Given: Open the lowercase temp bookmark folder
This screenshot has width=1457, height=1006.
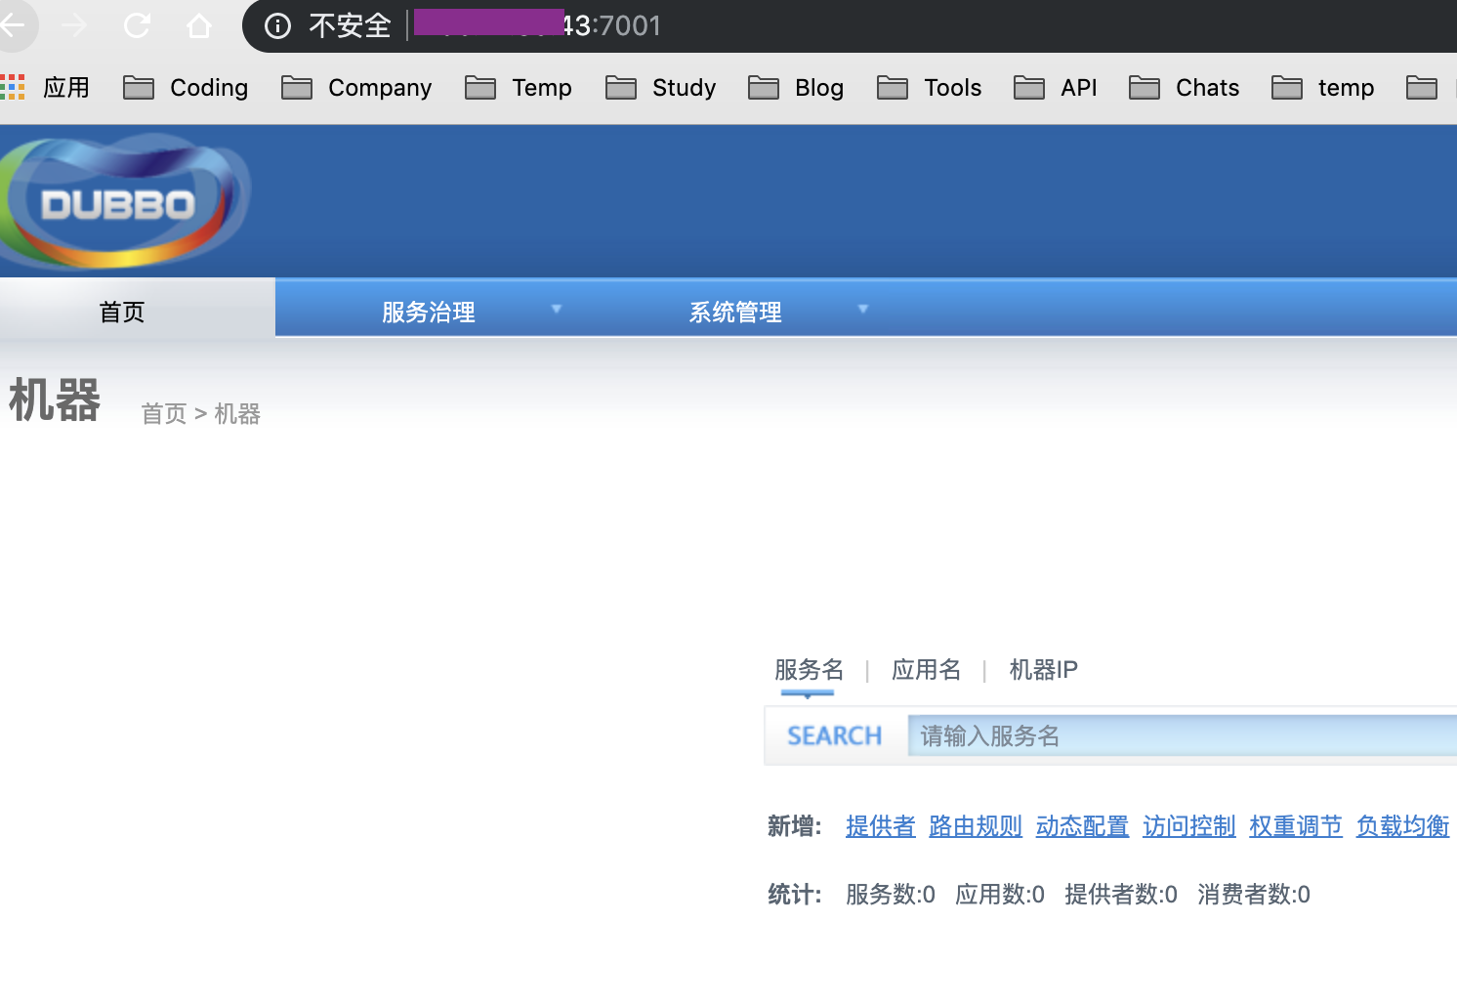Looking at the screenshot, I should pyautogui.click(x=1323, y=88).
